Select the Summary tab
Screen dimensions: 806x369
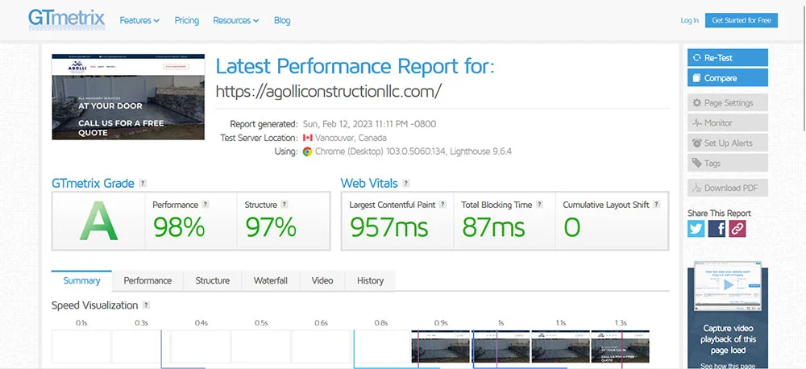[x=81, y=280]
